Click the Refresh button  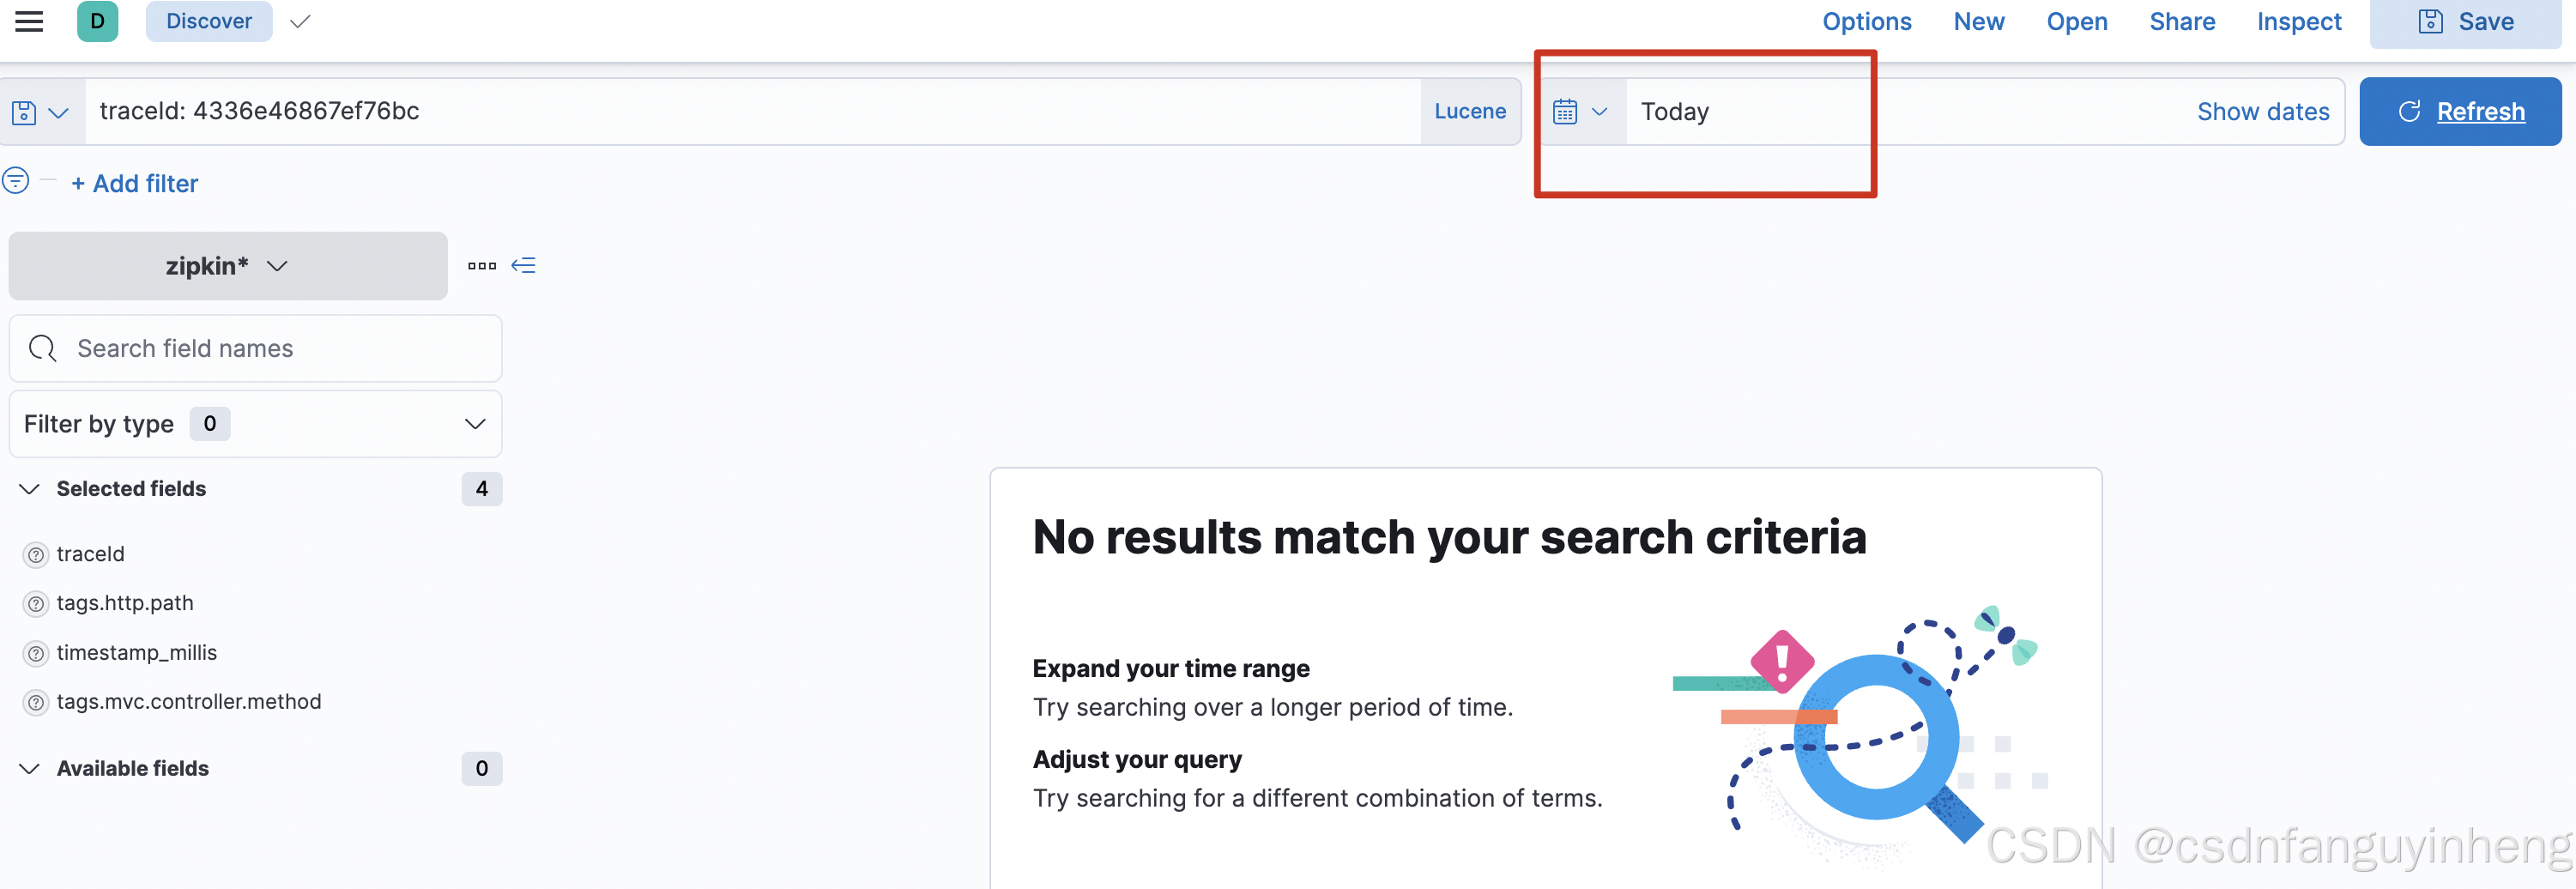pos(2460,112)
